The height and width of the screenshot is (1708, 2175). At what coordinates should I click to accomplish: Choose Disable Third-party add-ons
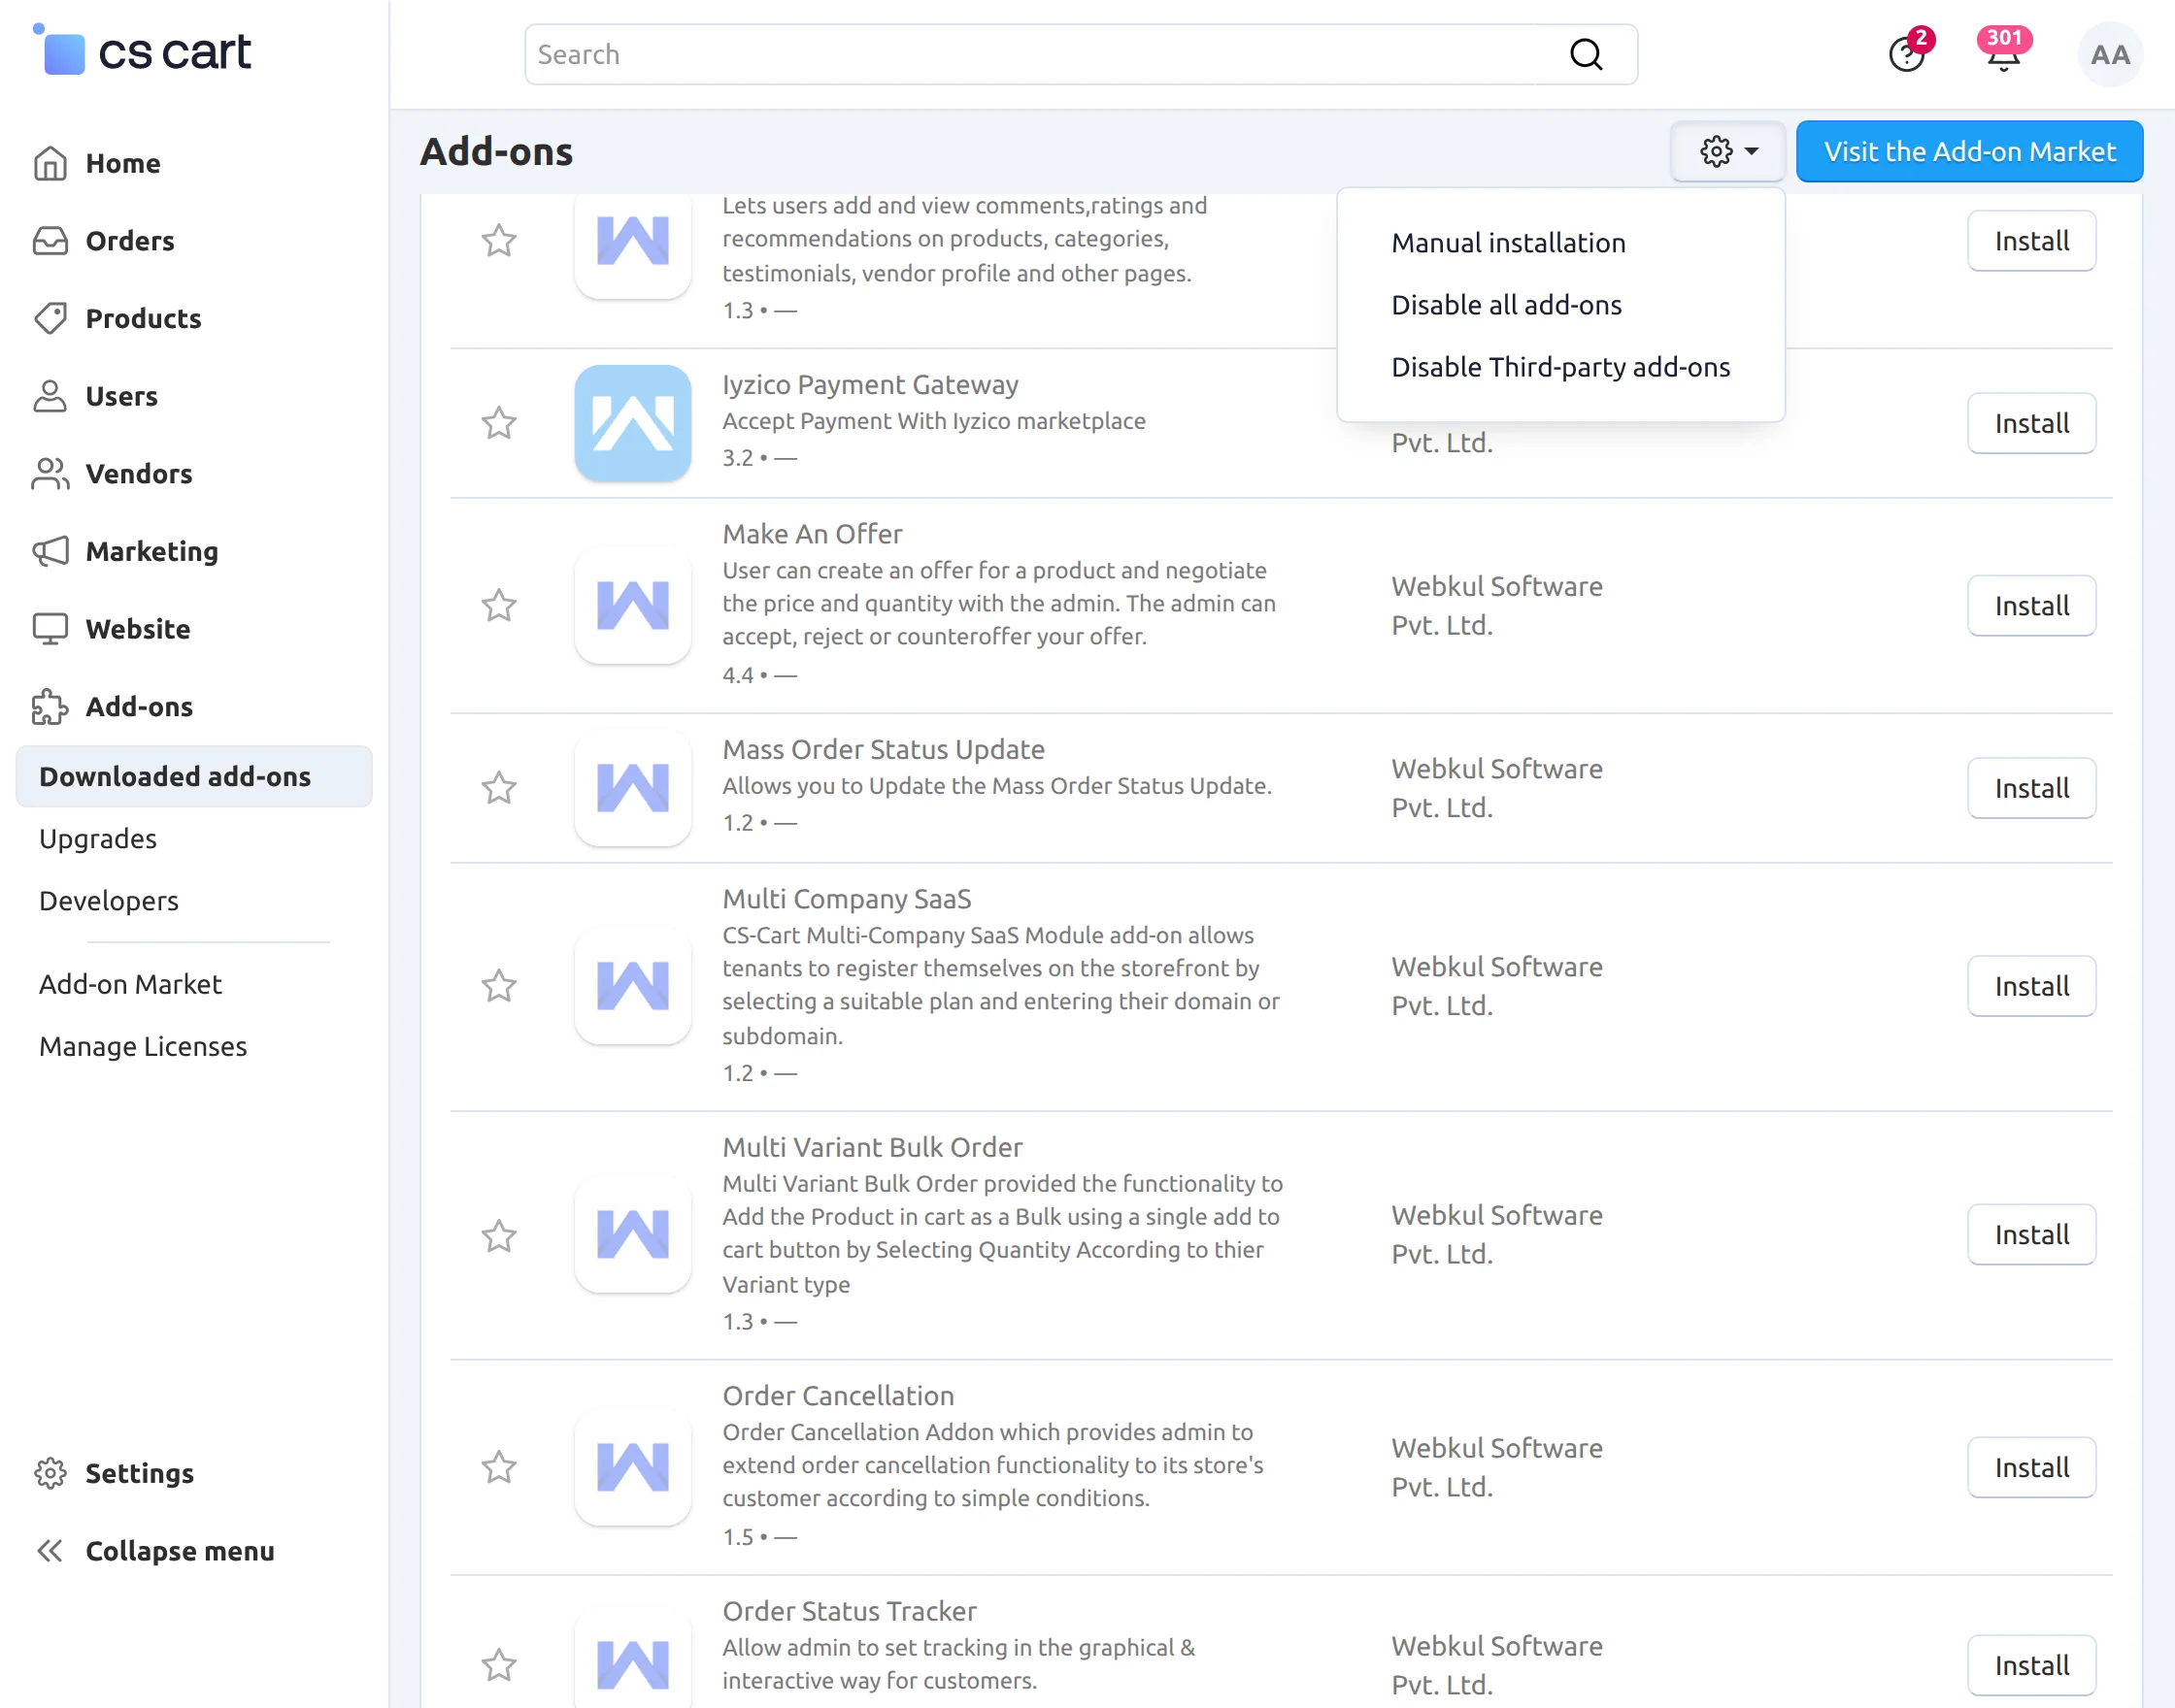[1559, 367]
